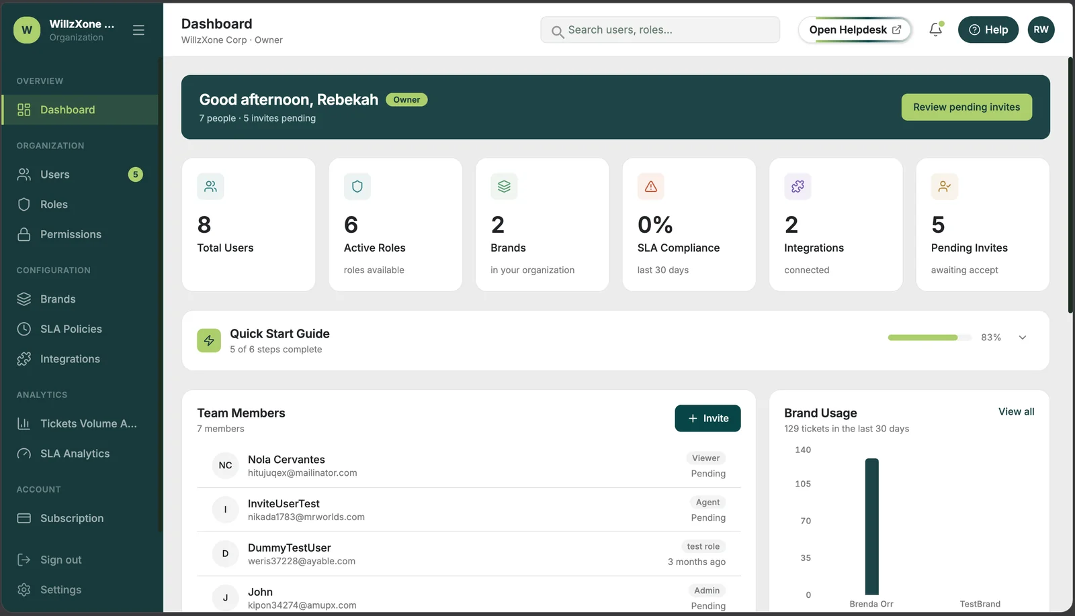1075x616 pixels.
Task: Expand the Quick Start Guide chevron
Action: tap(1023, 338)
